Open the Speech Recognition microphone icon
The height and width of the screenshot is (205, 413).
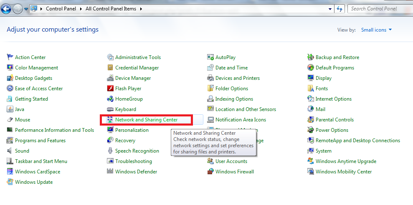110,151
